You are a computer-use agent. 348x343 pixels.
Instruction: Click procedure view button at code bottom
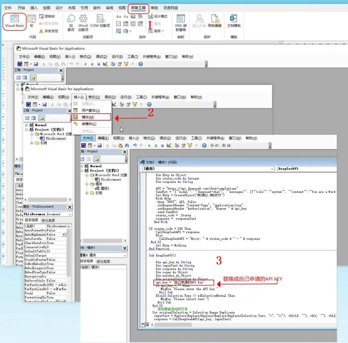pyautogui.click(x=143, y=324)
